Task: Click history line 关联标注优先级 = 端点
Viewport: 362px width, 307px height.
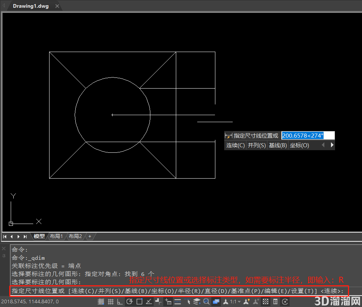Action: tap(46, 266)
